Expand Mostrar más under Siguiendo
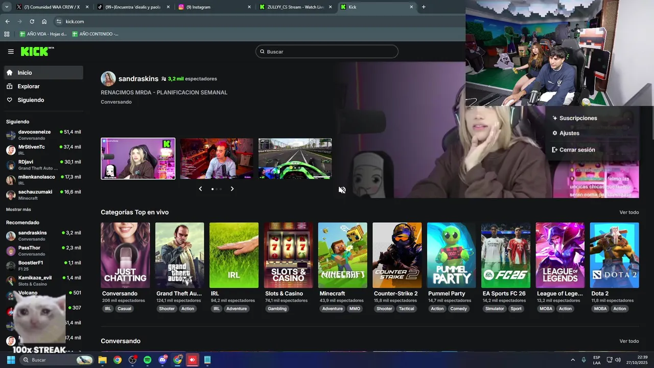Image resolution: width=654 pixels, height=368 pixels. click(18, 210)
